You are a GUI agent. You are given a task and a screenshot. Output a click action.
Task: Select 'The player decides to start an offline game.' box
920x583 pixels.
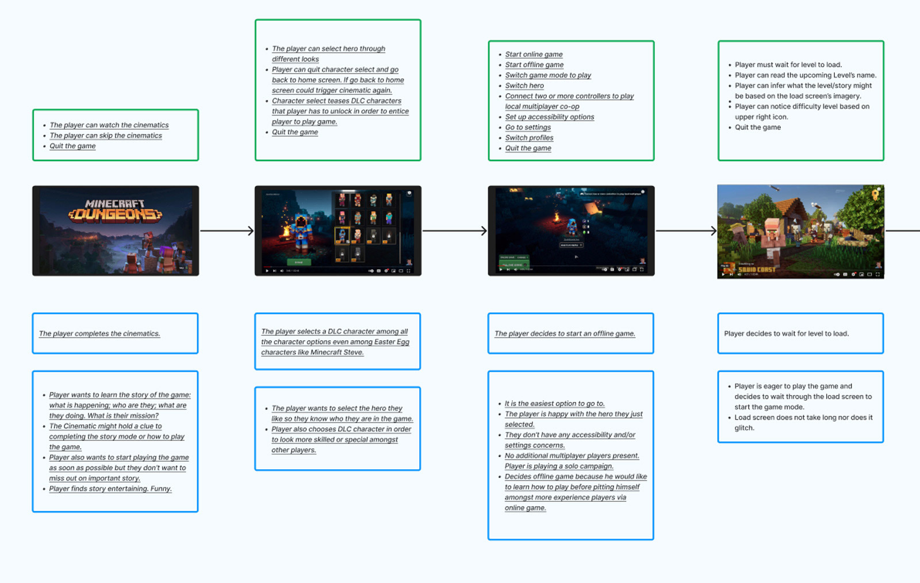tap(571, 333)
